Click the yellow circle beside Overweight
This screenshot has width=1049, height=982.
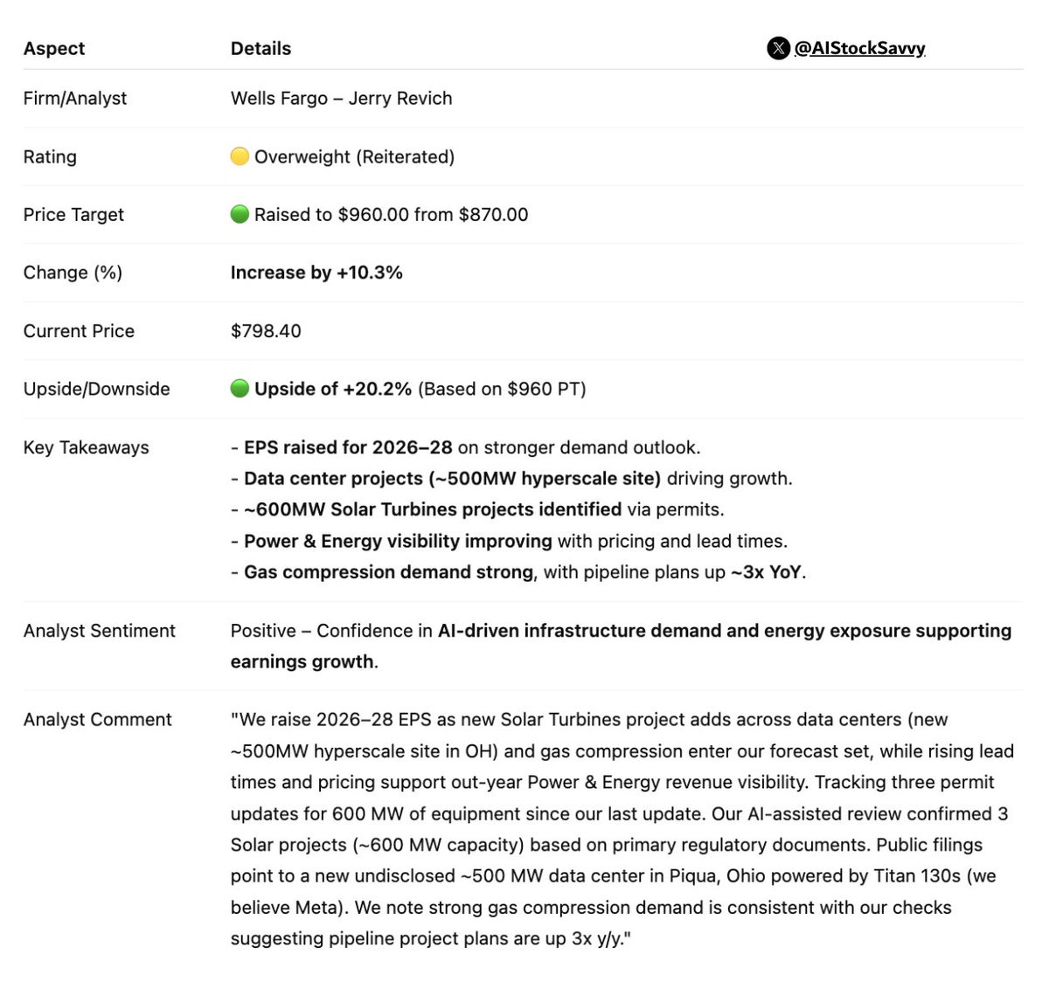pyautogui.click(x=240, y=156)
